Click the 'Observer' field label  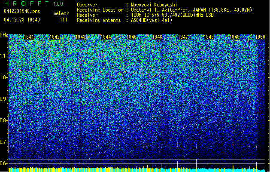coord(87,5)
